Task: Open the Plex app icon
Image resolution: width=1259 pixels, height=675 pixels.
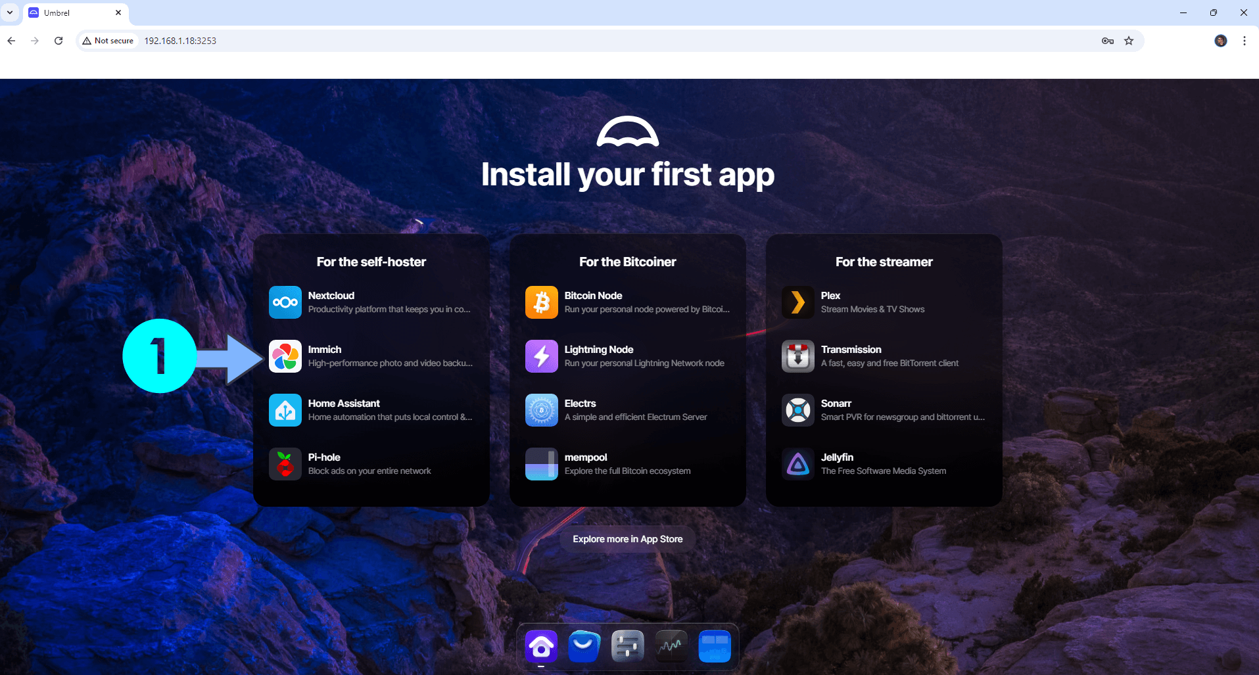Action: coord(798,302)
